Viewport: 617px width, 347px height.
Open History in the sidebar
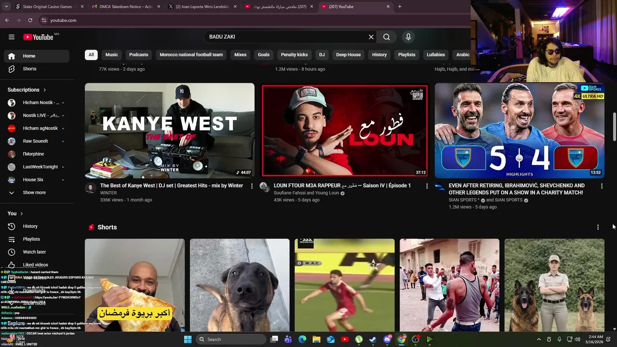[x=37, y=226]
